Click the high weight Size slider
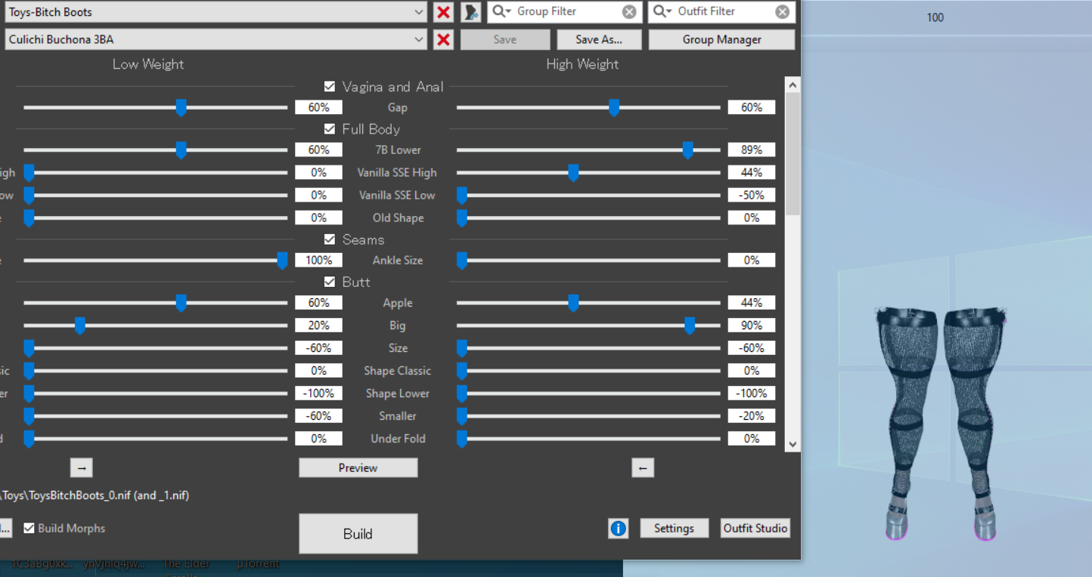The width and height of the screenshot is (1092, 577). (x=588, y=348)
